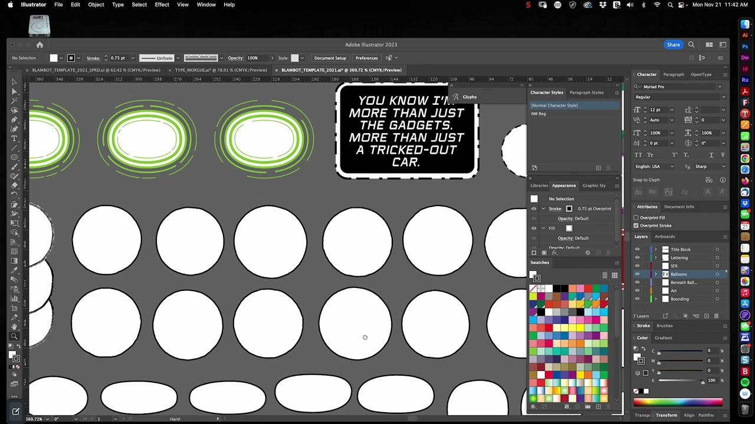Click the Opacity 100% field in control bar
Viewport: 755px width, 424px height.
point(257,58)
